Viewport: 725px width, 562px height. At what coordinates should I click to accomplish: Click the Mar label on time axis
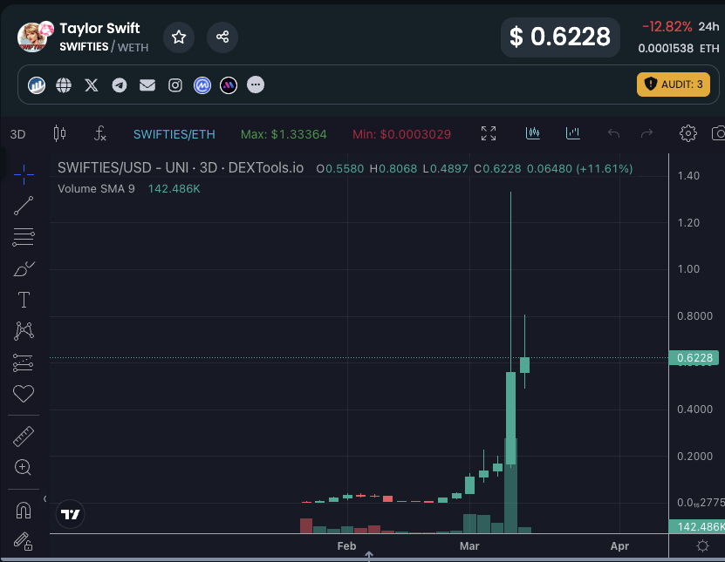tap(469, 545)
